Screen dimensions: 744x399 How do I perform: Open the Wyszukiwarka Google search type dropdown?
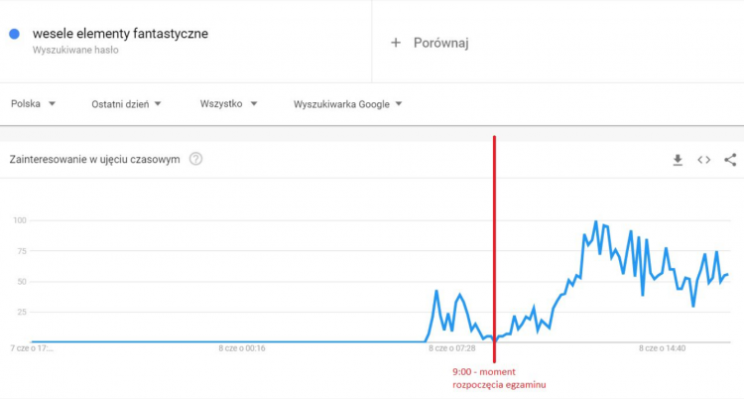click(x=348, y=103)
